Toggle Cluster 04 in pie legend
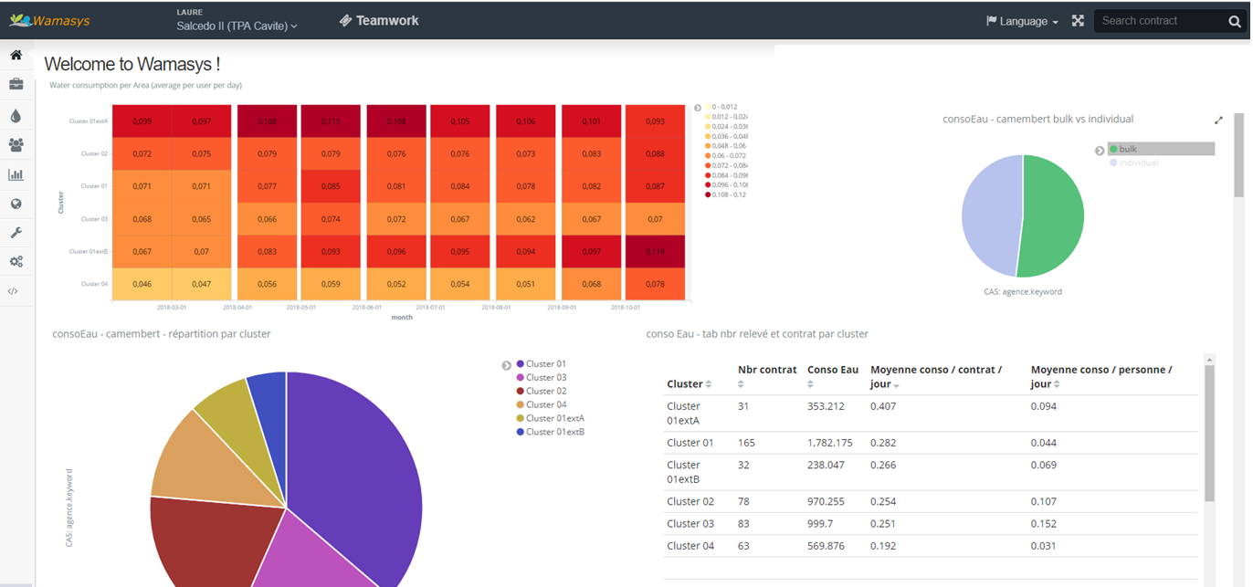Image resolution: width=1253 pixels, height=587 pixels. pyautogui.click(x=541, y=404)
